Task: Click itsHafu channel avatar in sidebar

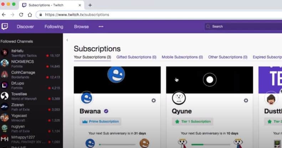Action: pyautogui.click(x=5, y=53)
